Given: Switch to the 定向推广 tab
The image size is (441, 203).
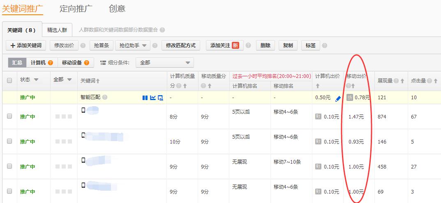Looking at the screenshot, I should (x=76, y=9).
